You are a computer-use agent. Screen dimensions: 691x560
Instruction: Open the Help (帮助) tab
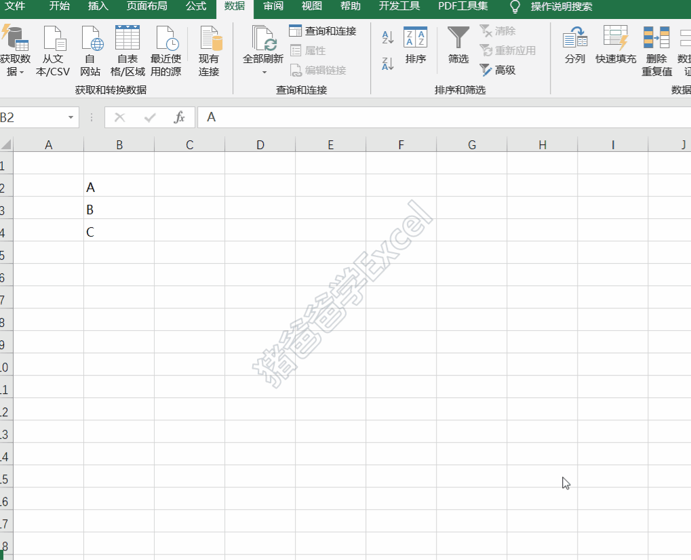click(x=351, y=6)
